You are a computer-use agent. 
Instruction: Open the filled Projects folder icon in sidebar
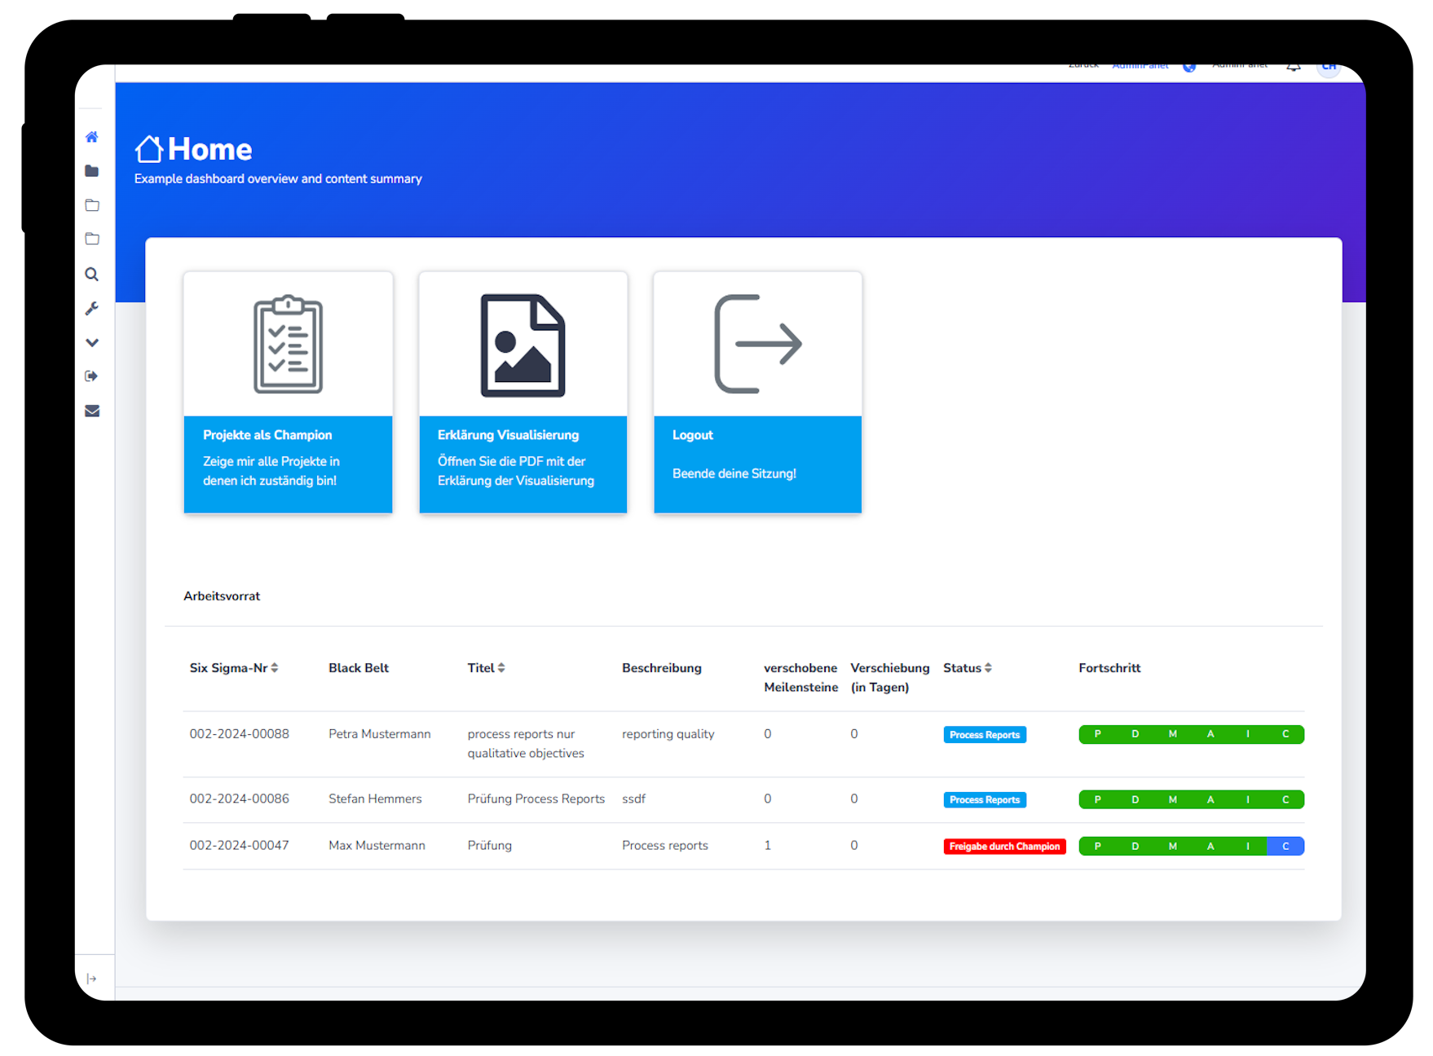91,170
